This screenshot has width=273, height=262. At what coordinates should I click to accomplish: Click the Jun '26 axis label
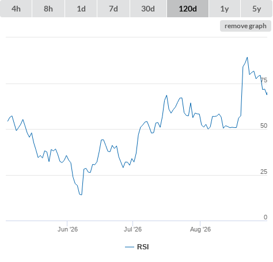click(67, 229)
